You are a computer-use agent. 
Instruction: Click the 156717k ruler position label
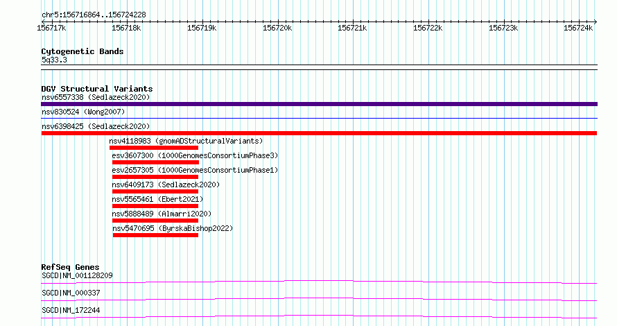51,28
